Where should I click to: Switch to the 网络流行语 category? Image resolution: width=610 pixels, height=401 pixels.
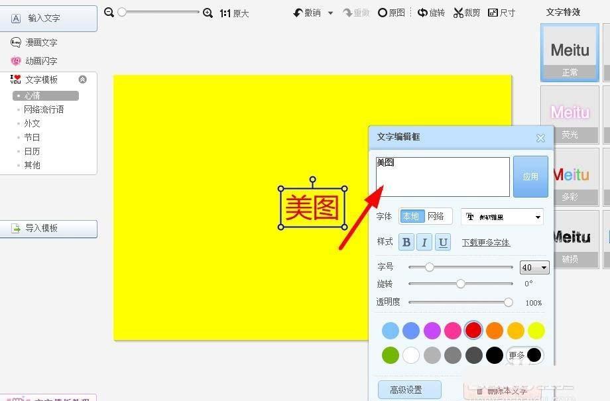[44, 109]
